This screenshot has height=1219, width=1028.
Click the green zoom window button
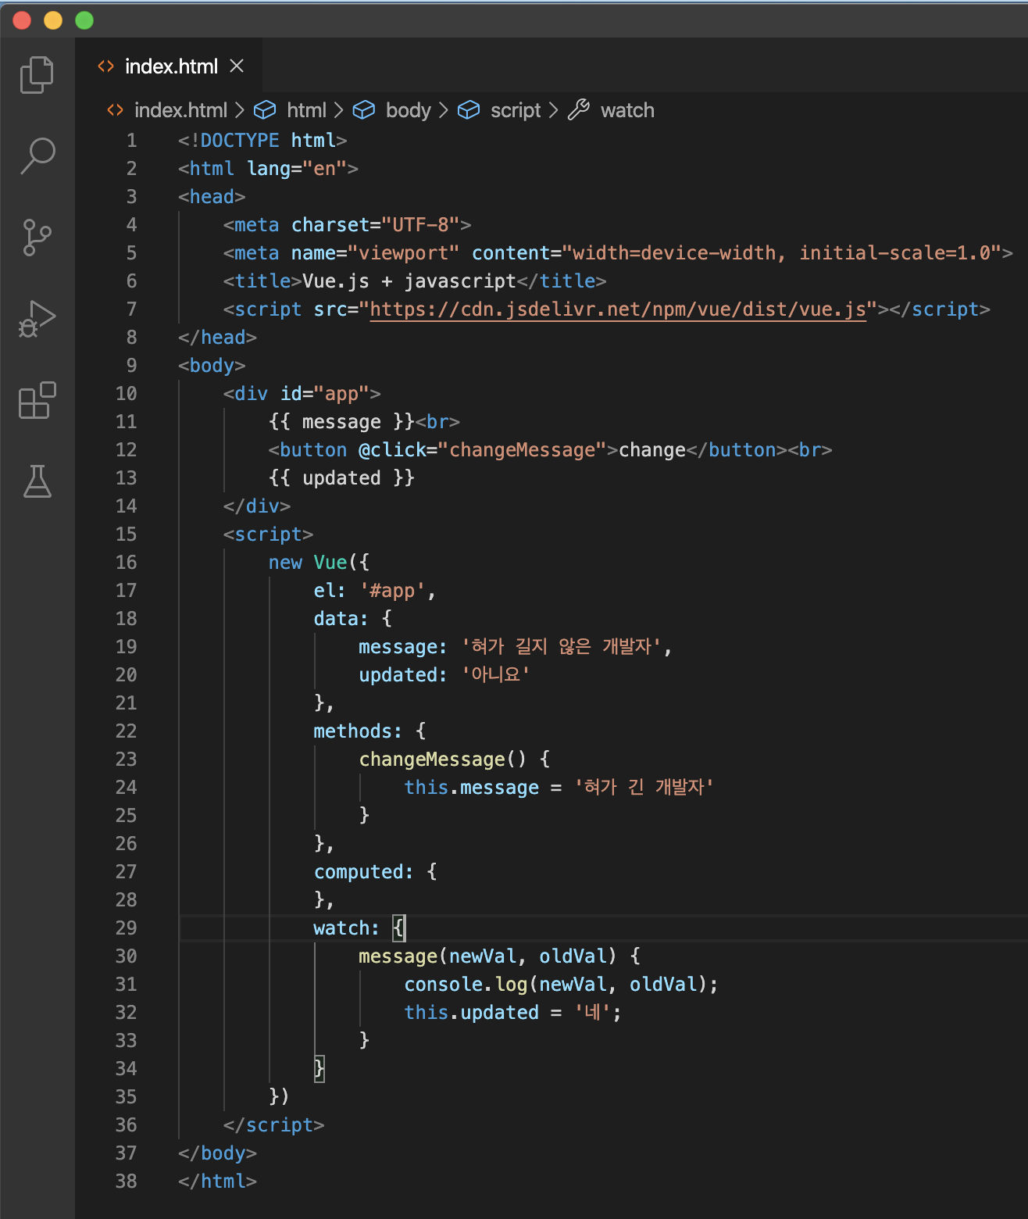[84, 20]
